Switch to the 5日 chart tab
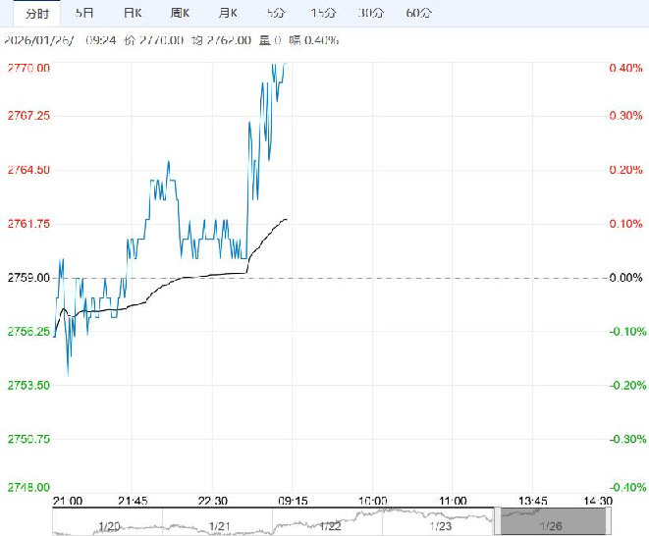 (85, 13)
